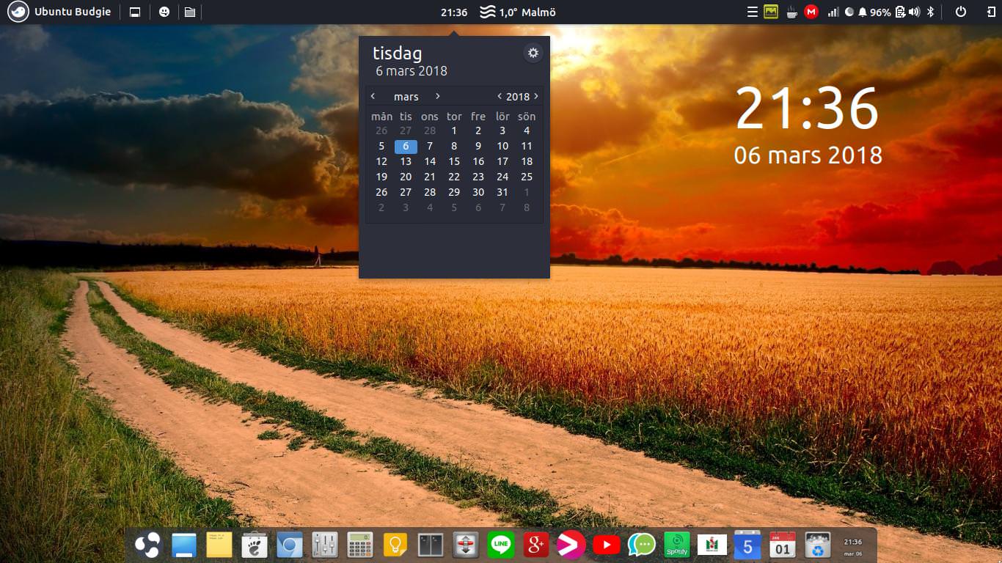This screenshot has width=1002, height=563.
Task: Open the calculator from the dock
Action: (360, 545)
